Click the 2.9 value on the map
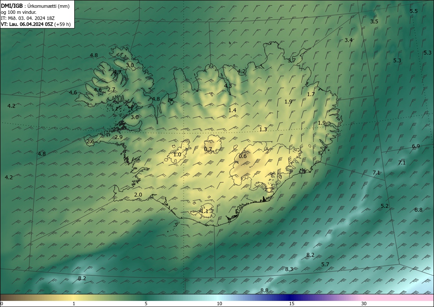The image size is (434, 307). 118,137
